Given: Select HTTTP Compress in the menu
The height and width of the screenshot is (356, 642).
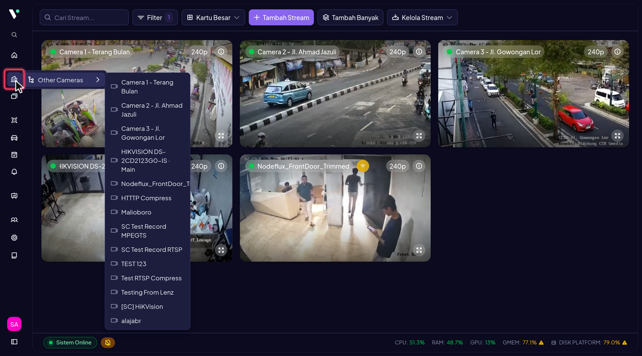Looking at the screenshot, I should (x=148, y=198).
